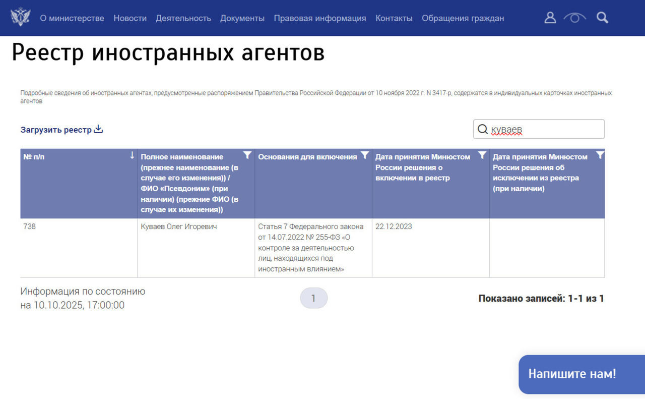645x399 pixels.
Task: Open filter for inclusion decision date column
Action: click(482, 155)
